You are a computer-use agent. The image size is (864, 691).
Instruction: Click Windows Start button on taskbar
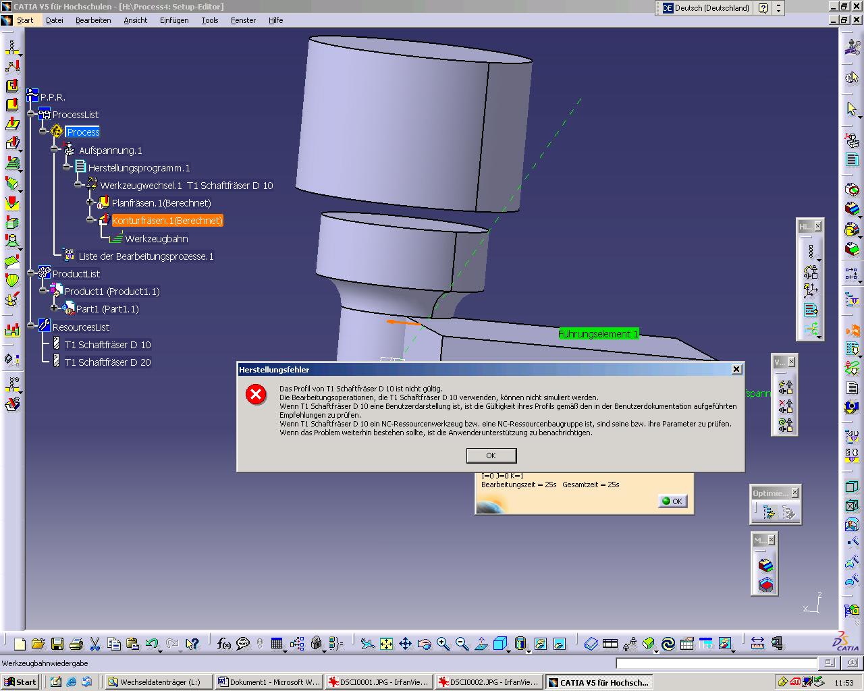20,682
